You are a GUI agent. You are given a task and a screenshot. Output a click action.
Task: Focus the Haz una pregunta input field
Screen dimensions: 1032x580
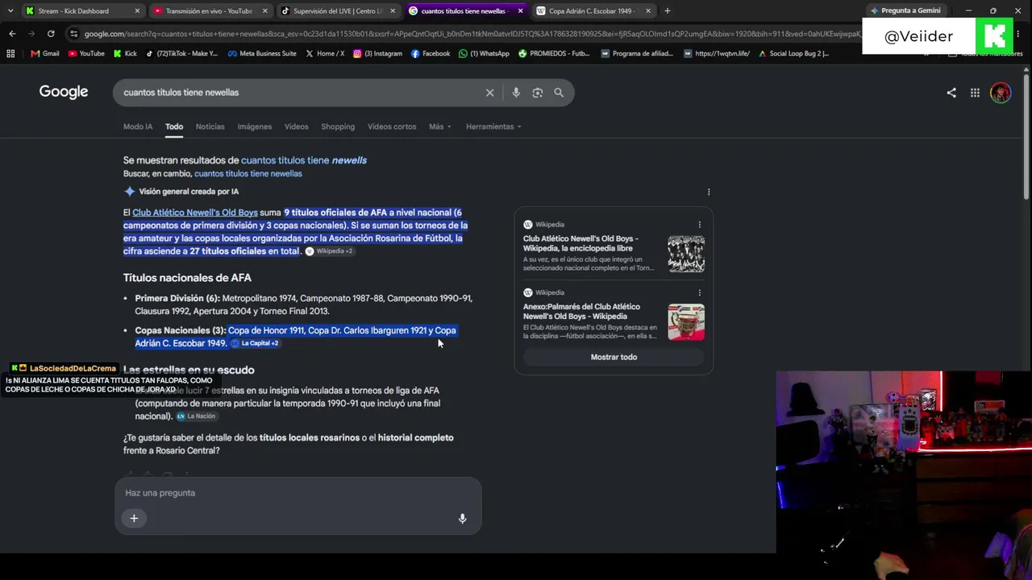coord(298,493)
